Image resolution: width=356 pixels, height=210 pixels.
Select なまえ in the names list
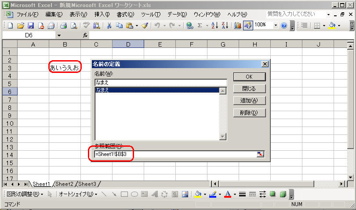pos(156,90)
